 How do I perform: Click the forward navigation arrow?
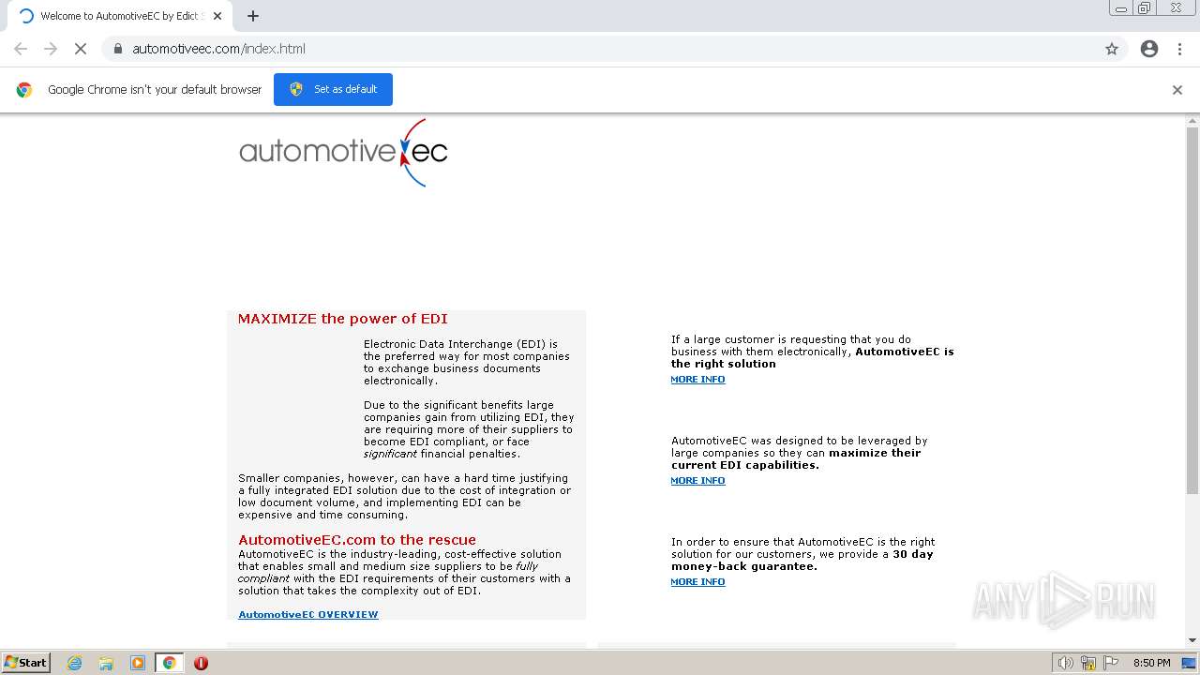coord(51,49)
